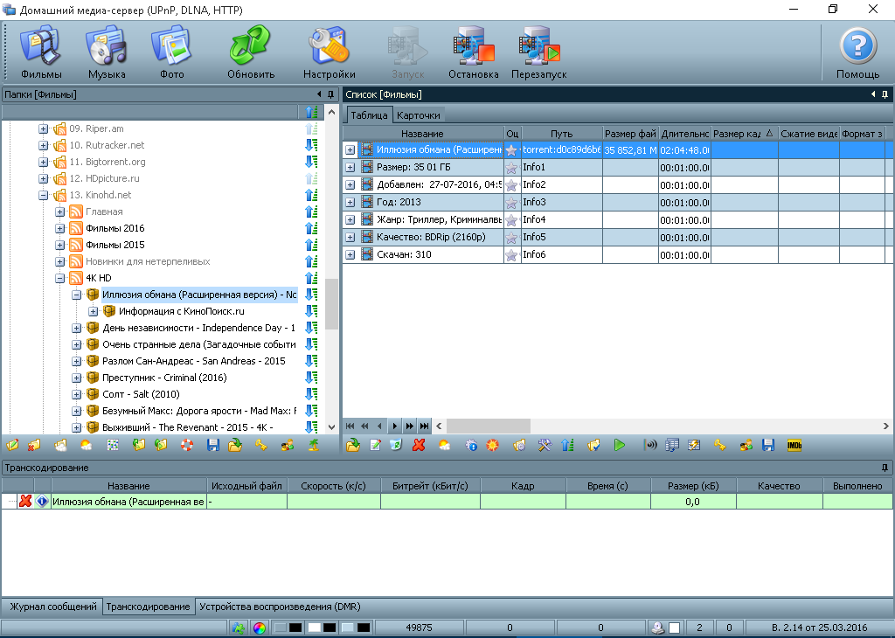Viewport: 895px width, 638px height.
Task: Open the Фото (Photo) section
Action: 172,52
